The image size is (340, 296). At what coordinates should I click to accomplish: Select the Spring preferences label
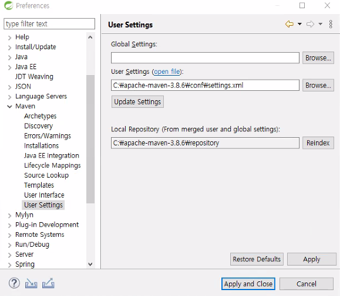click(x=25, y=264)
